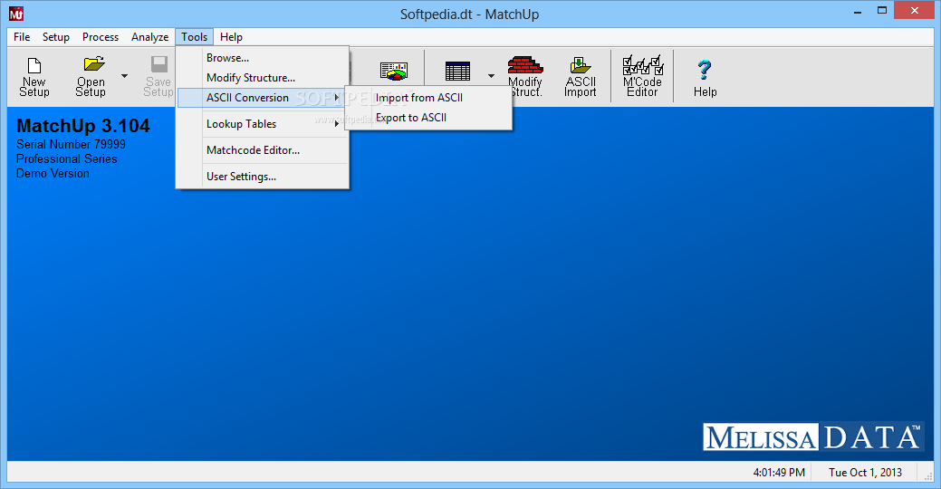
Task: Select the ASCII Conversion submenu entry
Action: pyautogui.click(x=263, y=98)
